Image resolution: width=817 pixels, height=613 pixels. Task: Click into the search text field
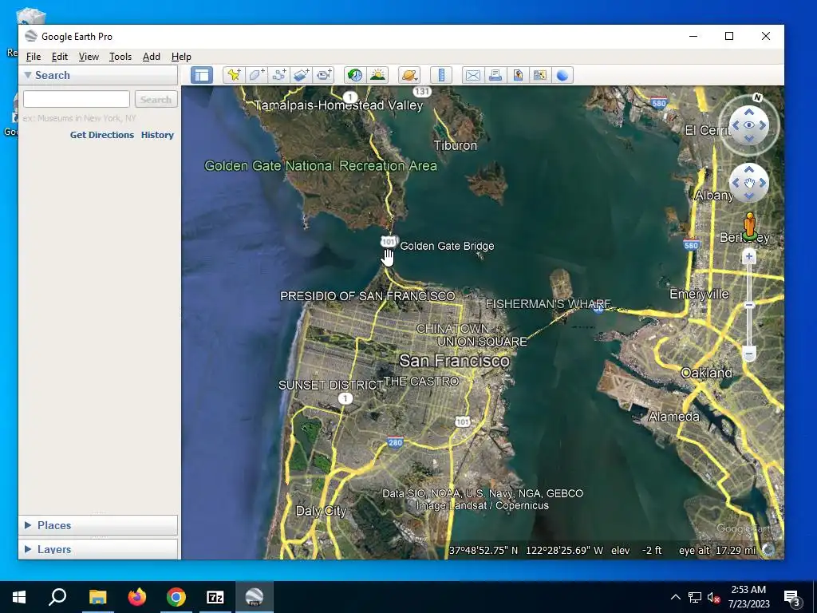click(77, 99)
